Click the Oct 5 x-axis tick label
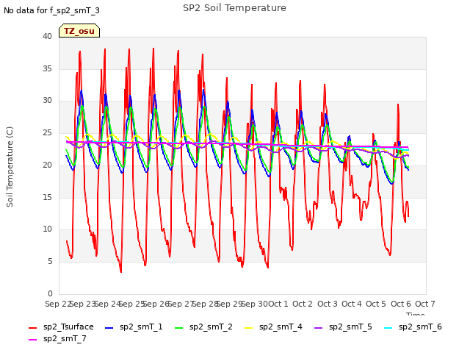Viewport: 470px width, 353px height. [376, 304]
